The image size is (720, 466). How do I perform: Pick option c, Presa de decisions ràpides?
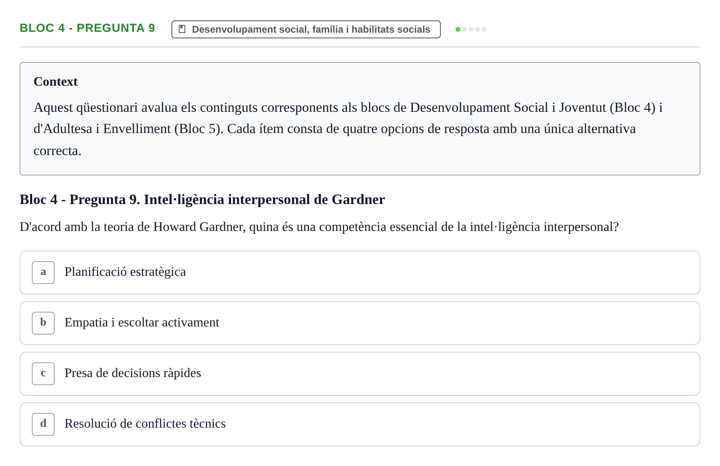[360, 374]
